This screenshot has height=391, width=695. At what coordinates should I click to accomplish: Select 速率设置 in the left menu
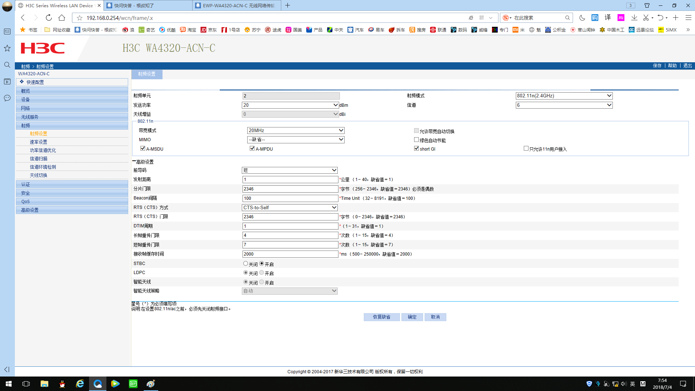pos(38,142)
